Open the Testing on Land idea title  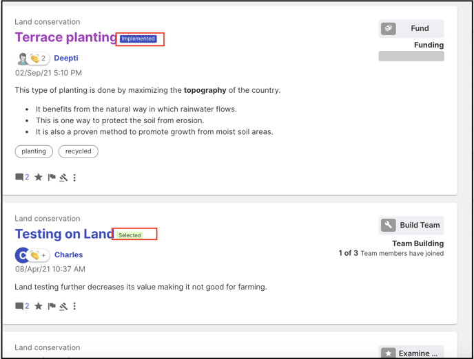(x=64, y=234)
